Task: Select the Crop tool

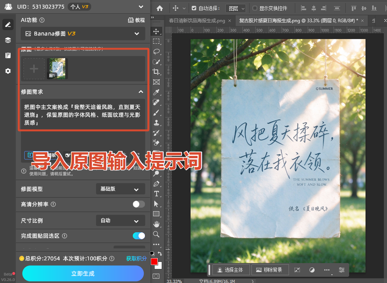Action: 156,72
